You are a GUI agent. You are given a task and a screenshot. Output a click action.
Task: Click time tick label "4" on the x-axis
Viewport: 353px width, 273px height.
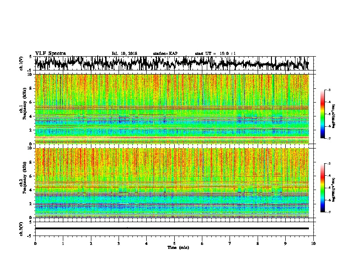tap(147, 244)
